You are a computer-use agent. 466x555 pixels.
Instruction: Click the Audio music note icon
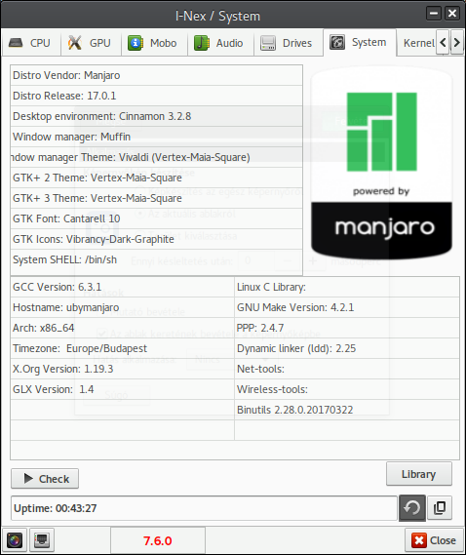(x=202, y=43)
